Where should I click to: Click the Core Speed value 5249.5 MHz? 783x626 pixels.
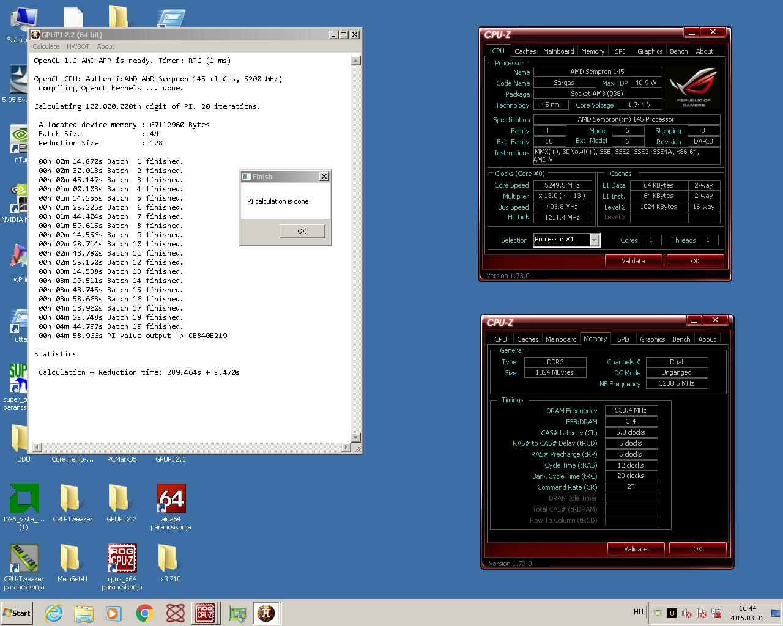coord(563,185)
